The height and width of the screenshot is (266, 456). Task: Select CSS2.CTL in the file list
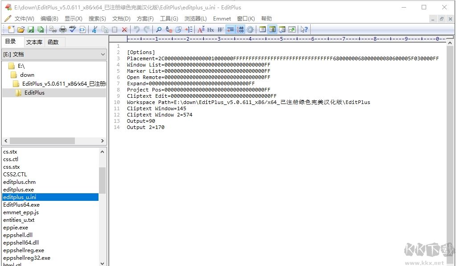point(15,175)
